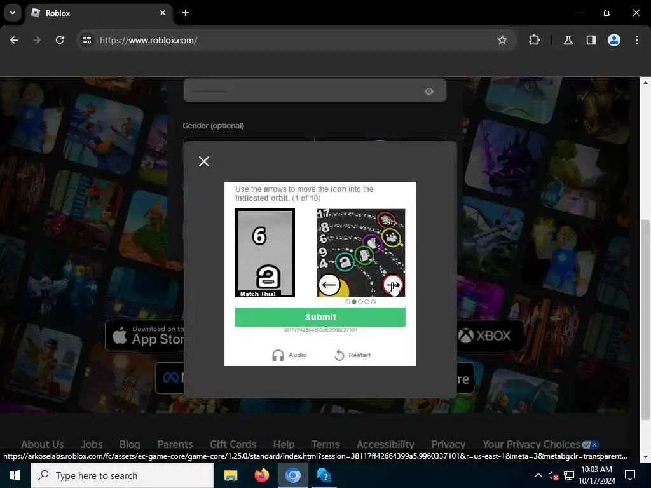Open the Parents footer link
The height and width of the screenshot is (488, 651).
coord(175,444)
